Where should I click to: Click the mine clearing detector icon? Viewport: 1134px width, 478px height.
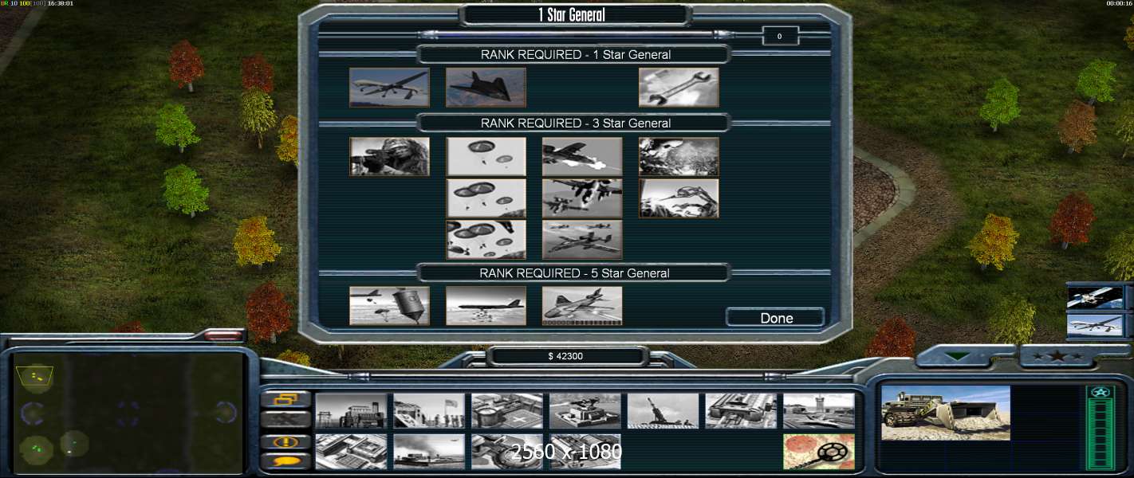[819, 452]
